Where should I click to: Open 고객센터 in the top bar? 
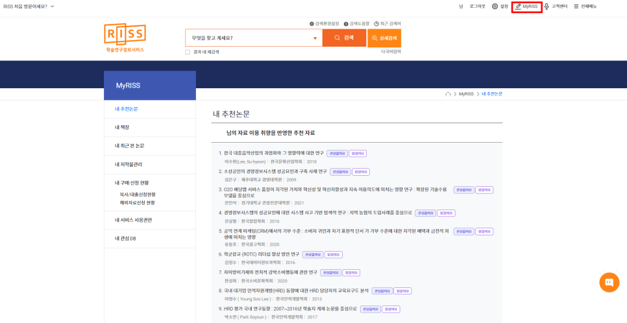555,6
